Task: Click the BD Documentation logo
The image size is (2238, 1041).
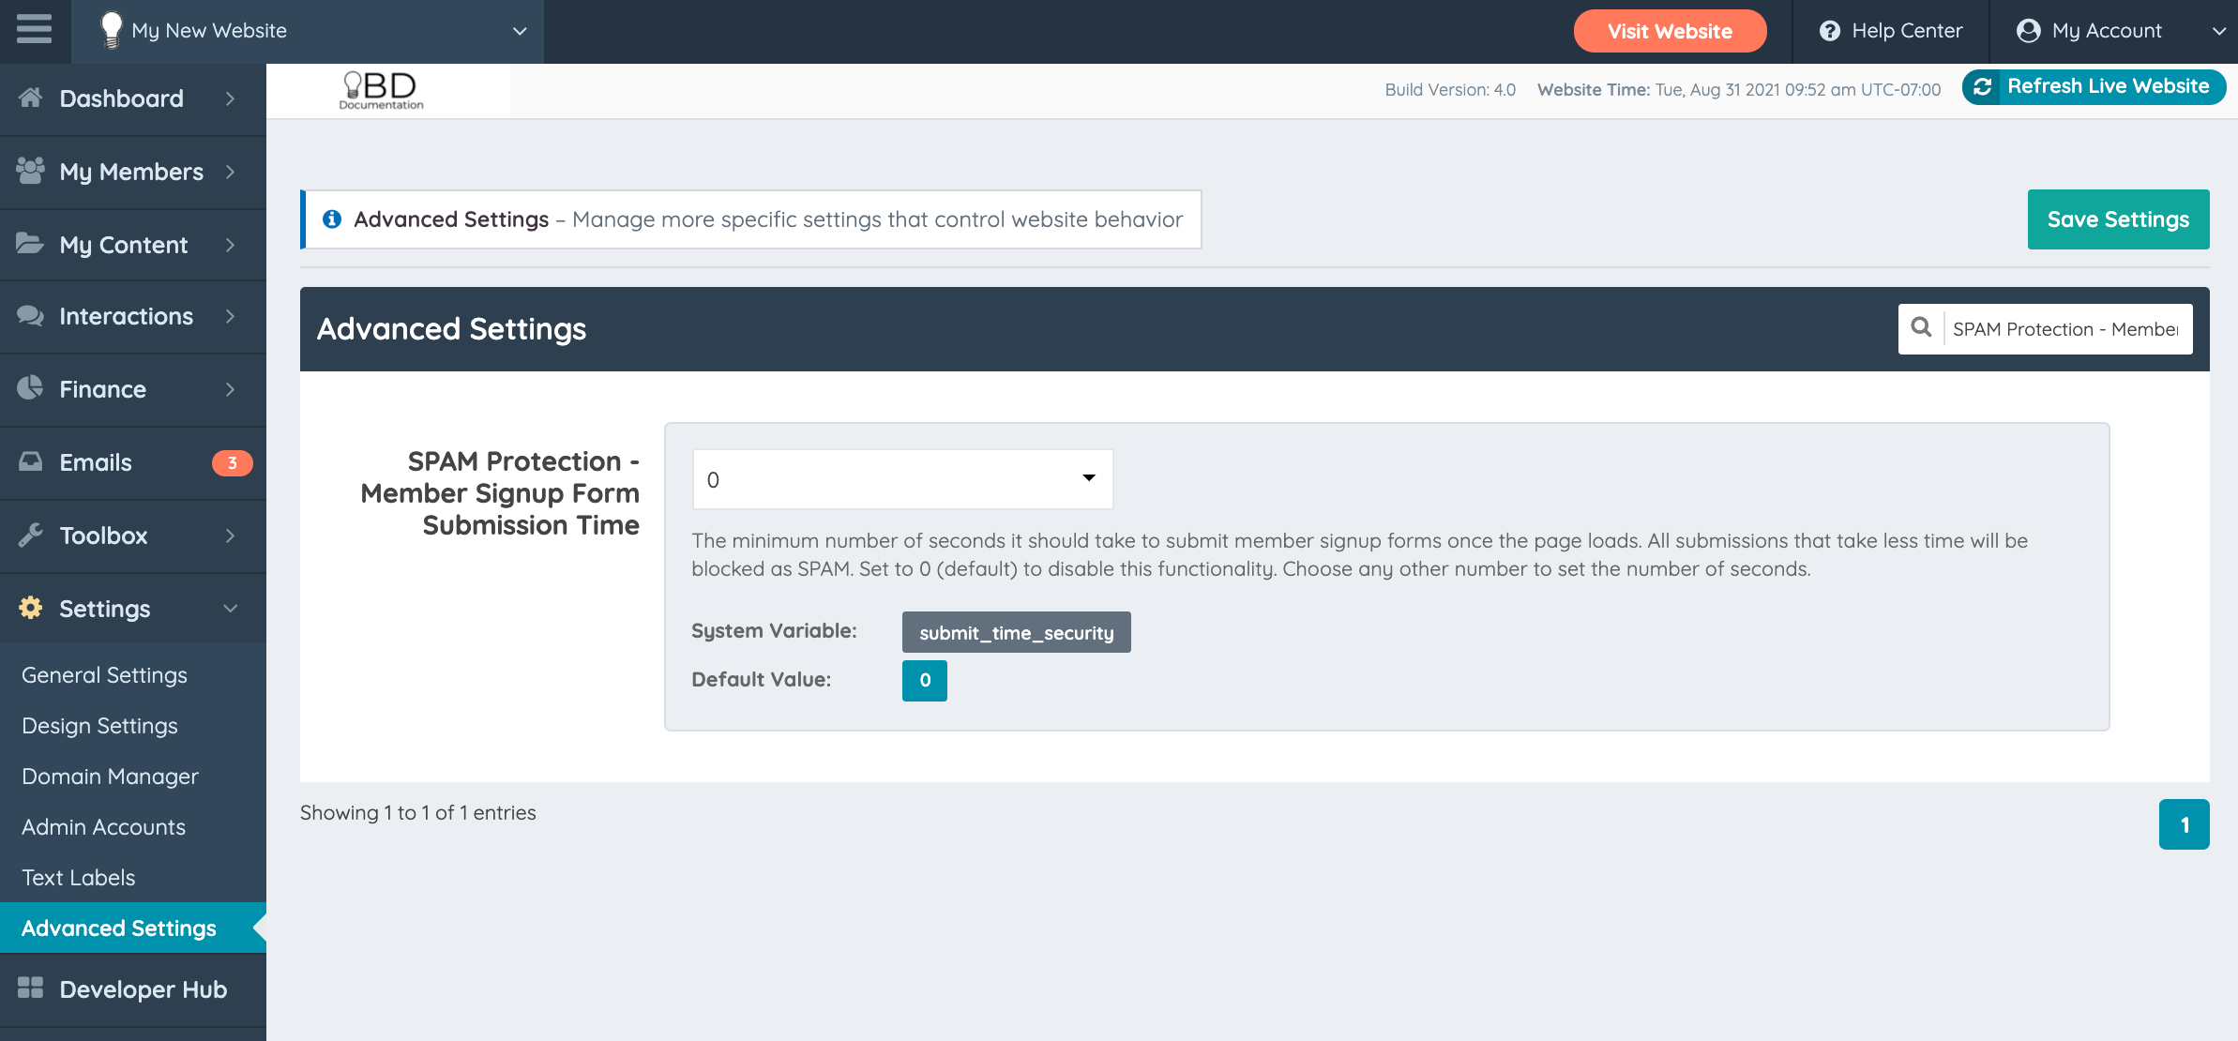Action: click(x=382, y=91)
